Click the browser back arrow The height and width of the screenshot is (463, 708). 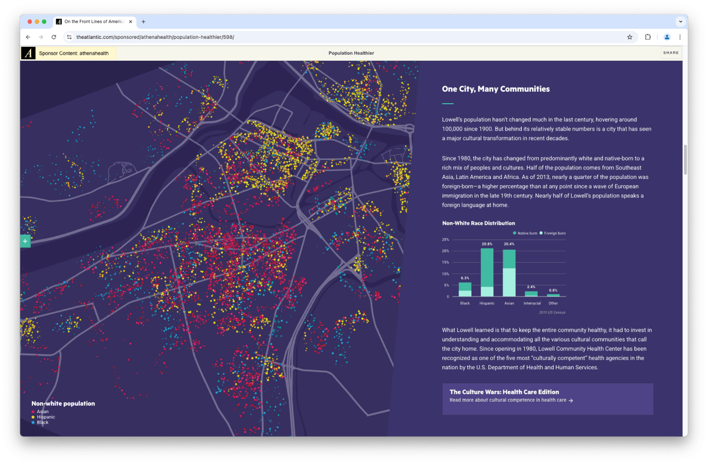[28, 37]
